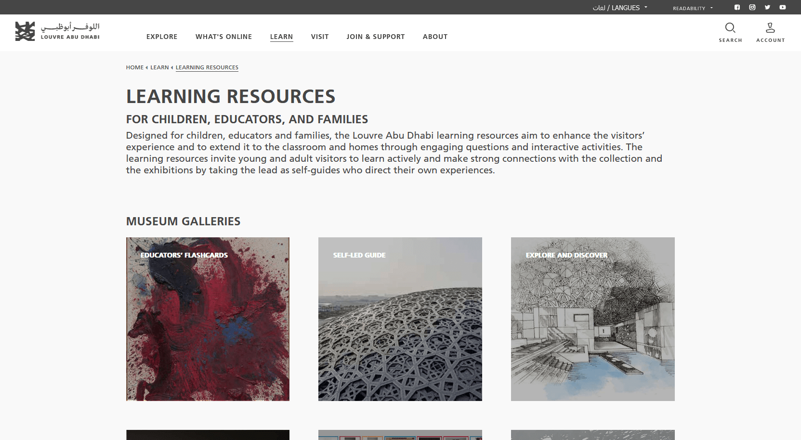Go to Learn breadcrumb link
The image size is (801, 440).
159,67
